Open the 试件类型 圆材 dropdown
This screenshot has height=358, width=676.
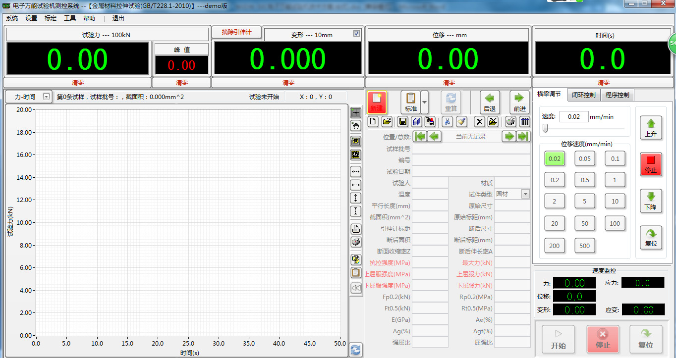(x=525, y=195)
